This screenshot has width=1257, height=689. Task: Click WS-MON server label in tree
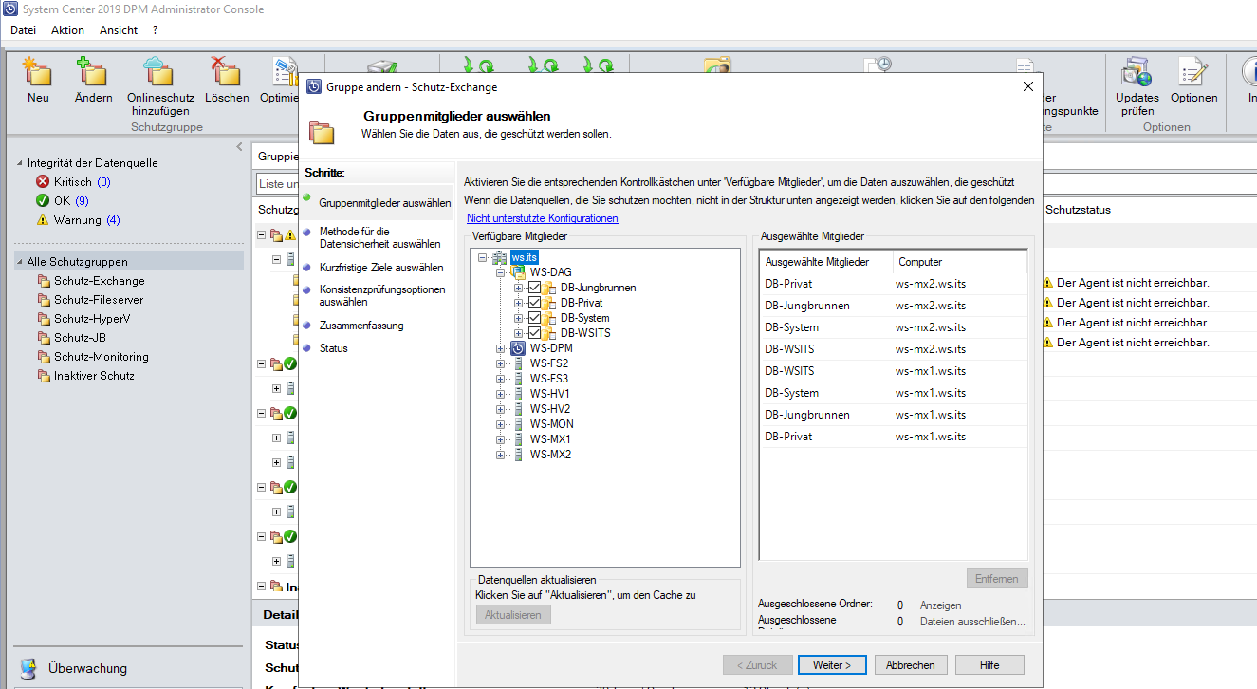551,424
